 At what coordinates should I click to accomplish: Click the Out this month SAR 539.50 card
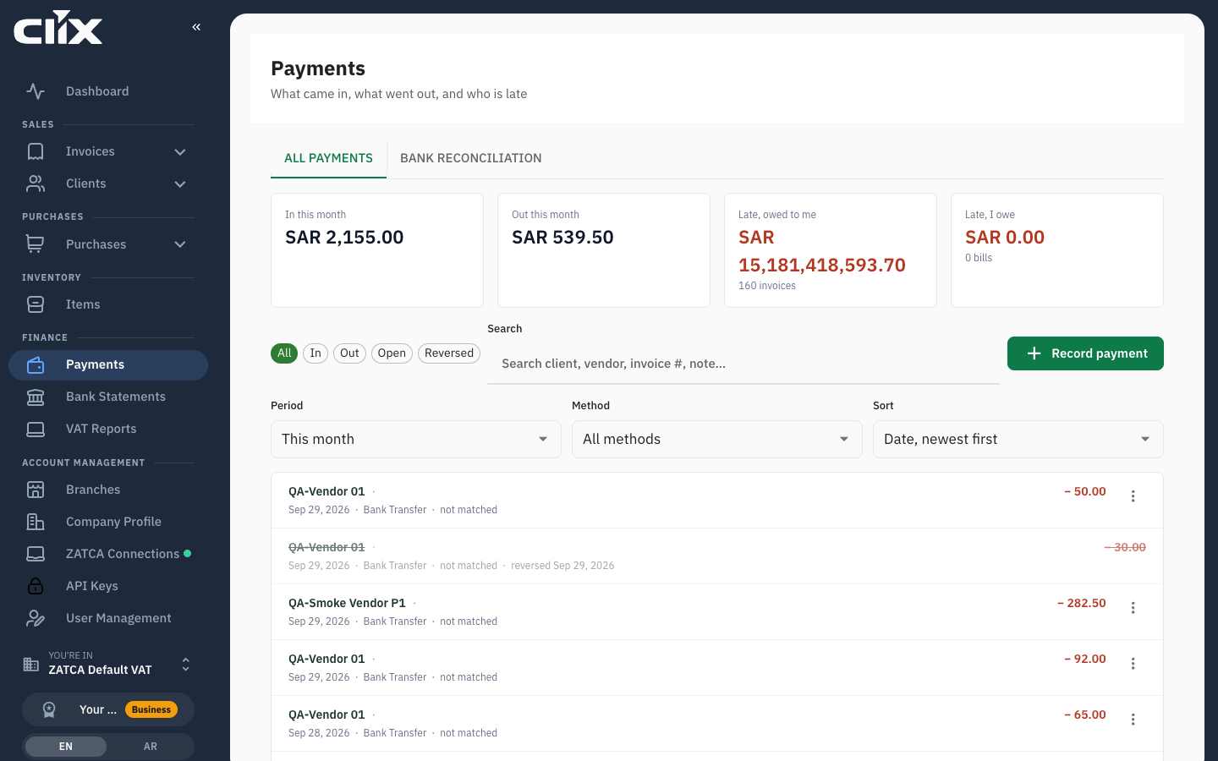[x=604, y=250]
